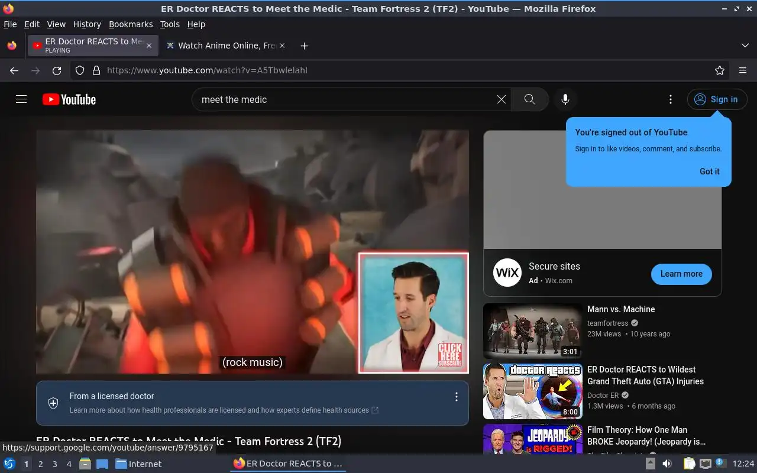Screen dimensions: 757x473
Task: Open the Mann vs. Machine video thumbnail
Action: point(533,331)
